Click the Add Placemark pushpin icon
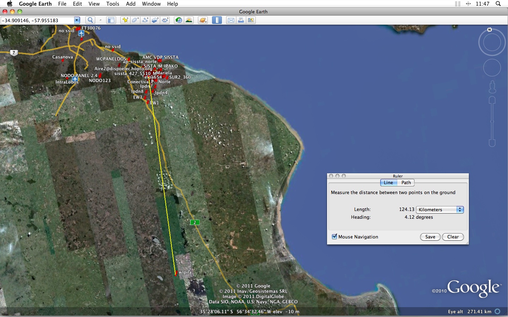Viewport: 508px width, 317px height. pyautogui.click(x=125, y=20)
